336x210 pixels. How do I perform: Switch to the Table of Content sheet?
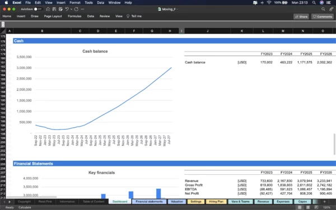94,202
